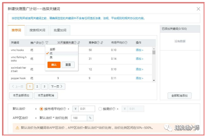This screenshot has width=206, height=137.
Task: Click help icon next to 市场平均价 header
Action: coord(126,43)
